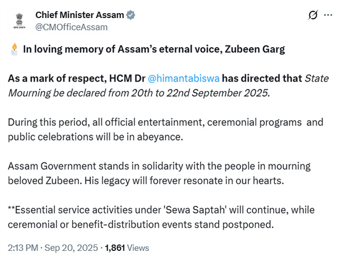Image resolution: width=339 pixels, height=254 pixels.
Task: Click the 'In loving memory' heading line
Action: (154, 49)
